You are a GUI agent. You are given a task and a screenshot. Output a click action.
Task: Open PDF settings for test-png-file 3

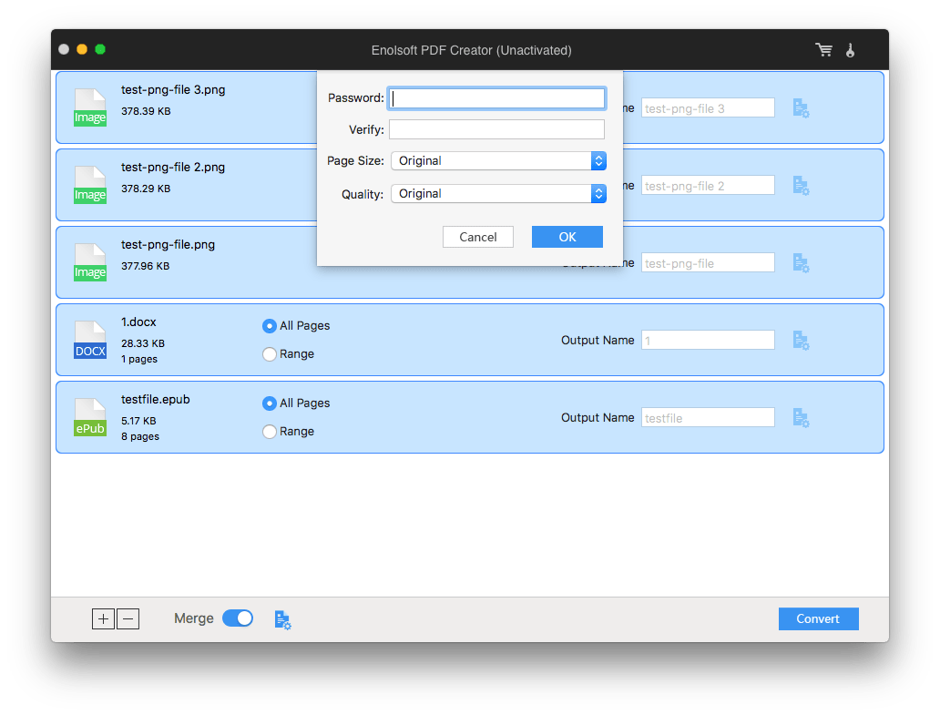point(801,108)
